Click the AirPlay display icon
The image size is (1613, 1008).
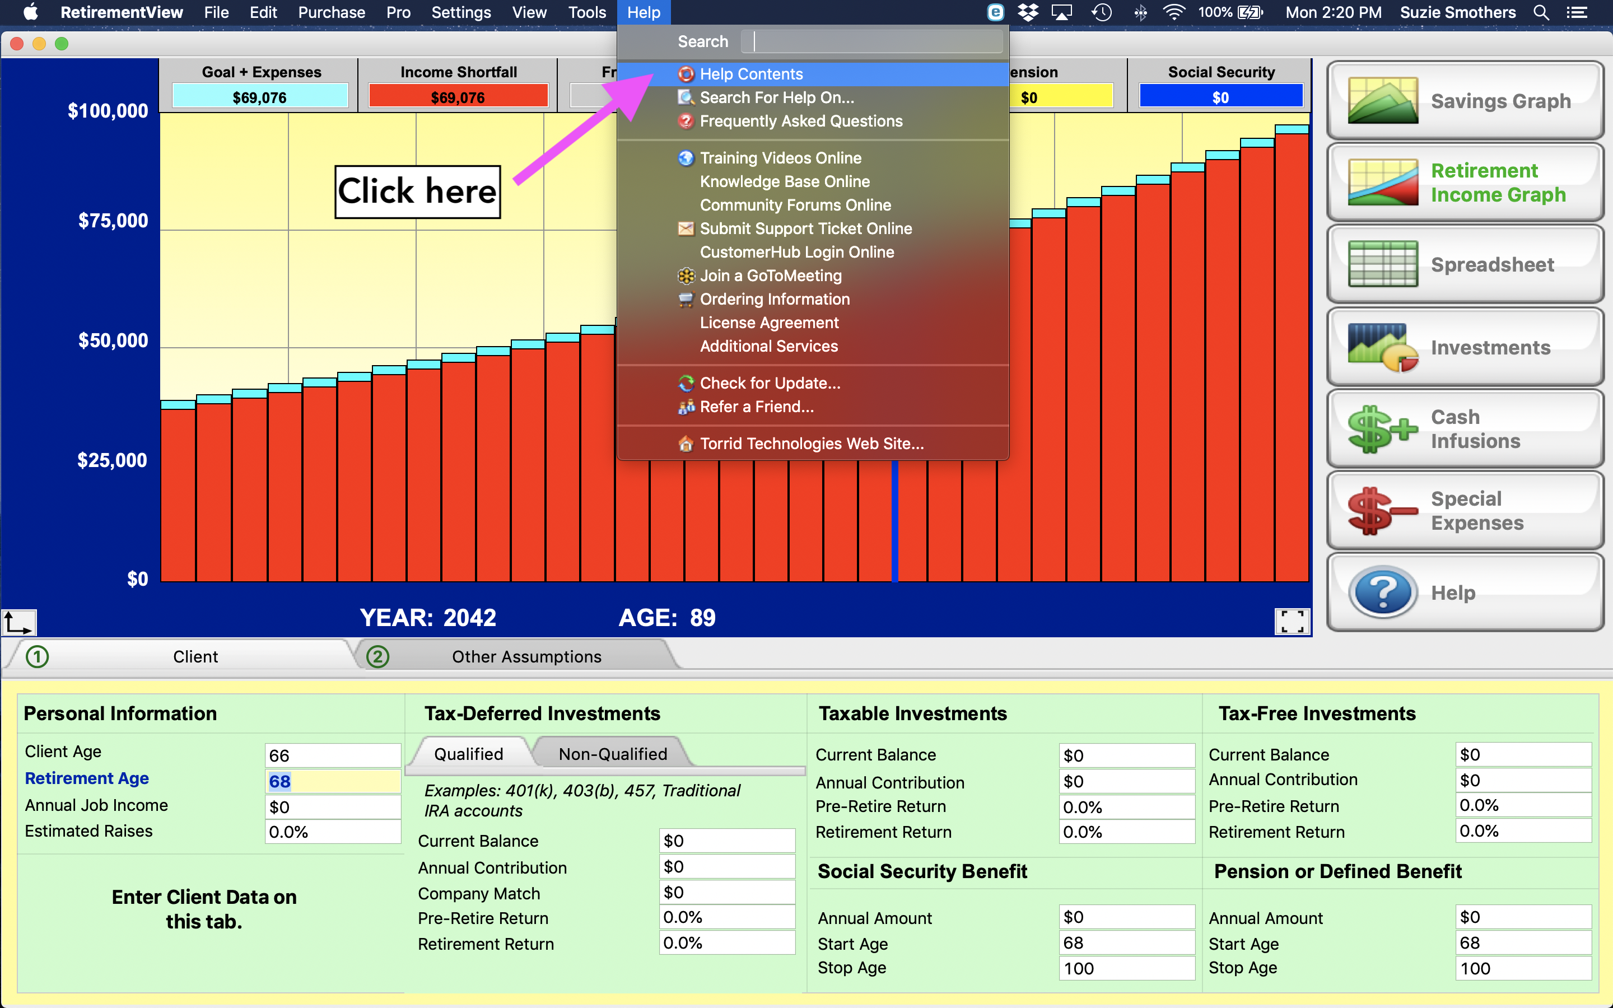coord(1062,12)
